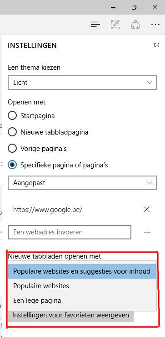Open the Aangepast dropdown list

click(82, 183)
